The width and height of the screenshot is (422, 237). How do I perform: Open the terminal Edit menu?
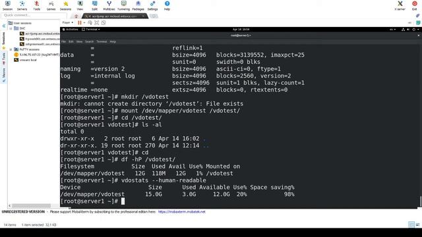pos(71,41)
